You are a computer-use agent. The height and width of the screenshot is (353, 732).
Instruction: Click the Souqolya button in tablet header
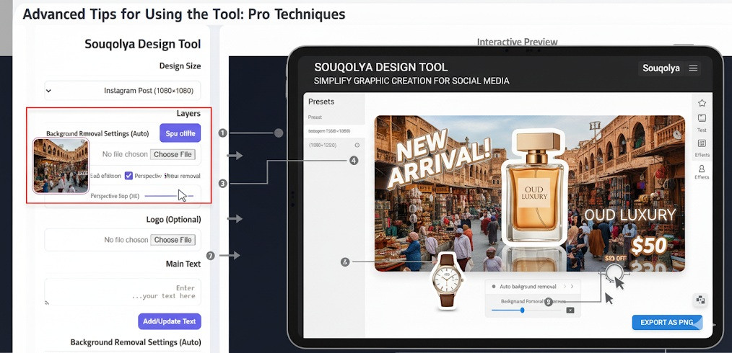(661, 68)
